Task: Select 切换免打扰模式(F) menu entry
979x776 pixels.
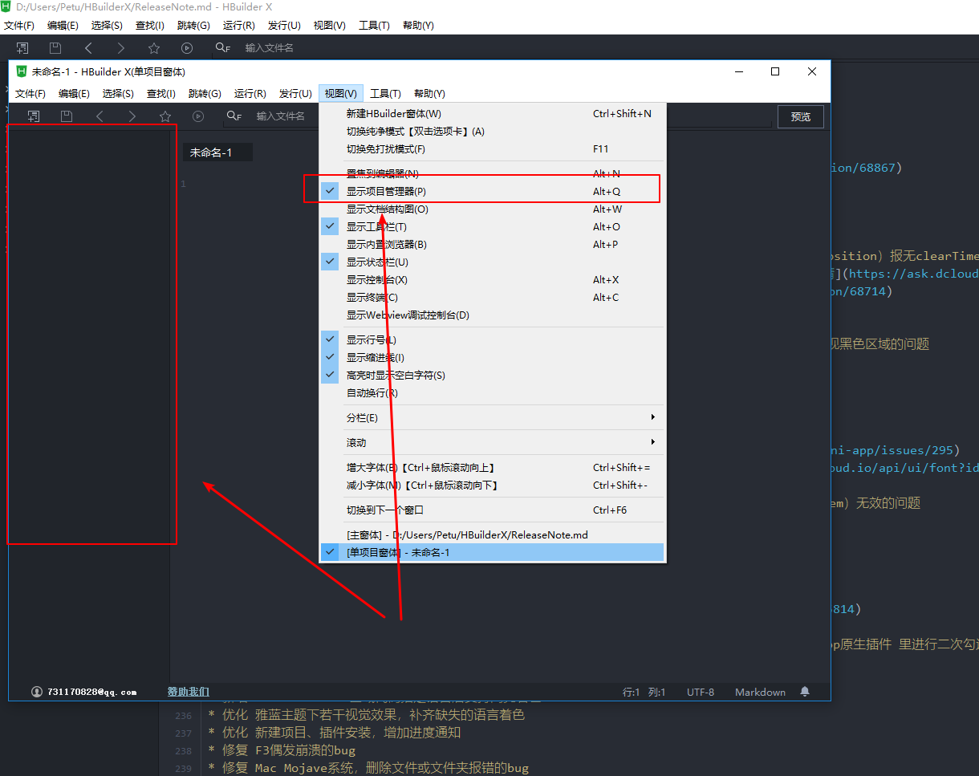Action: [492, 149]
